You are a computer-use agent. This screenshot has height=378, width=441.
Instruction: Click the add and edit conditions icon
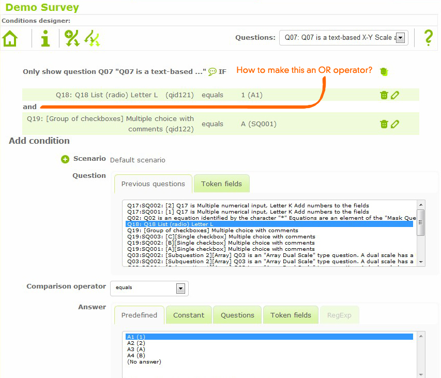72,38
